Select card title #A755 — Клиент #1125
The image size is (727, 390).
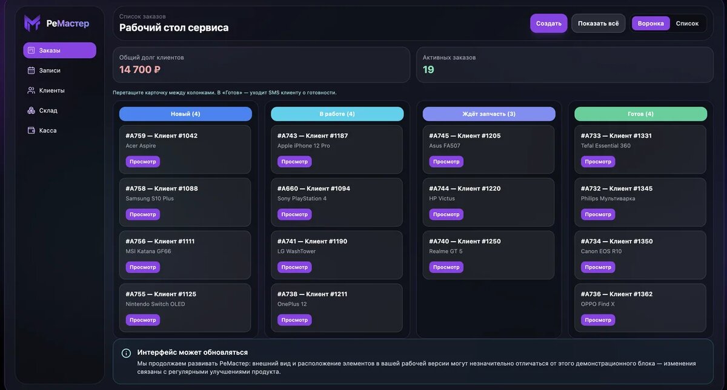click(161, 294)
